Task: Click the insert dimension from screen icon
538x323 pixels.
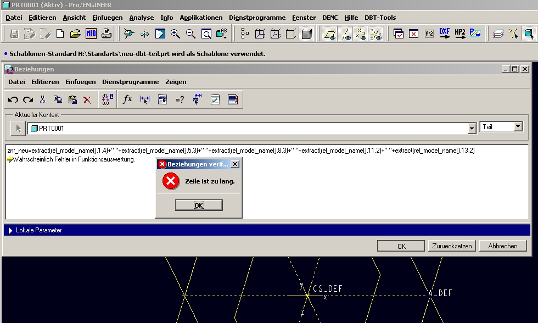Action: pos(145,99)
